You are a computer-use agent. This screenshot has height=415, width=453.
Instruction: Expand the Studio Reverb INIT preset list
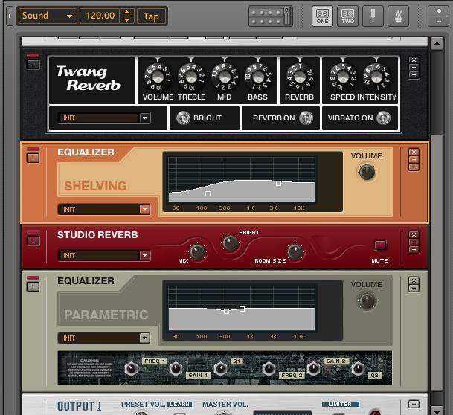144,256
